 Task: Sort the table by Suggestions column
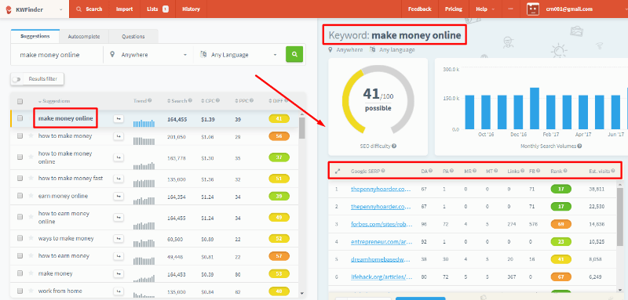pos(53,101)
